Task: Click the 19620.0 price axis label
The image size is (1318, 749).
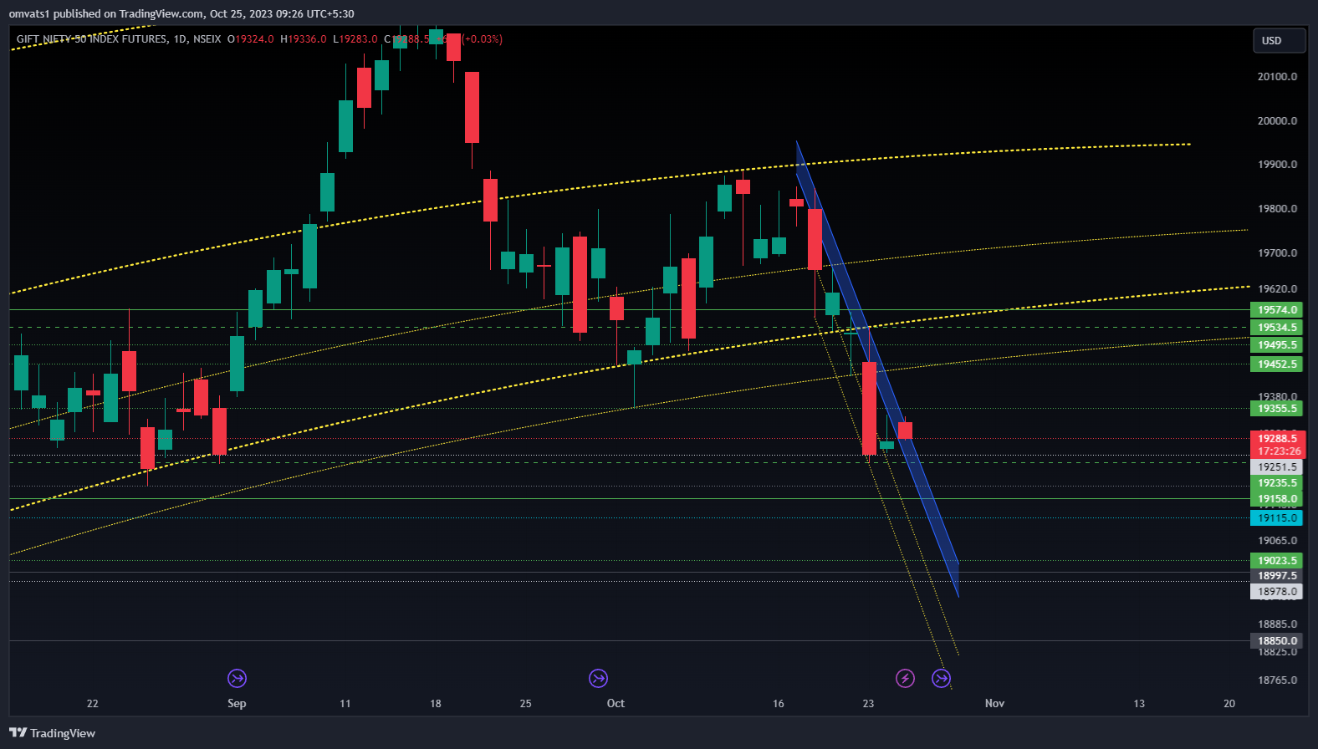Action: click(x=1277, y=289)
